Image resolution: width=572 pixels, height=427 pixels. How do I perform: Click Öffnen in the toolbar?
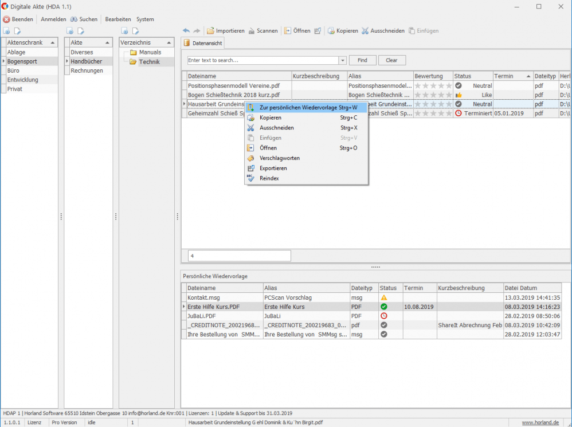tap(297, 30)
